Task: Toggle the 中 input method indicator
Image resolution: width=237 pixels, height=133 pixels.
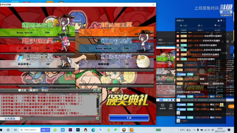Action: (212, 130)
